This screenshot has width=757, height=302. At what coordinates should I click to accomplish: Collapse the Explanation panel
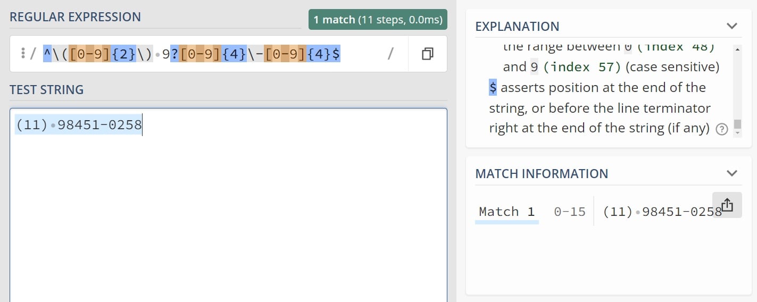click(x=732, y=26)
